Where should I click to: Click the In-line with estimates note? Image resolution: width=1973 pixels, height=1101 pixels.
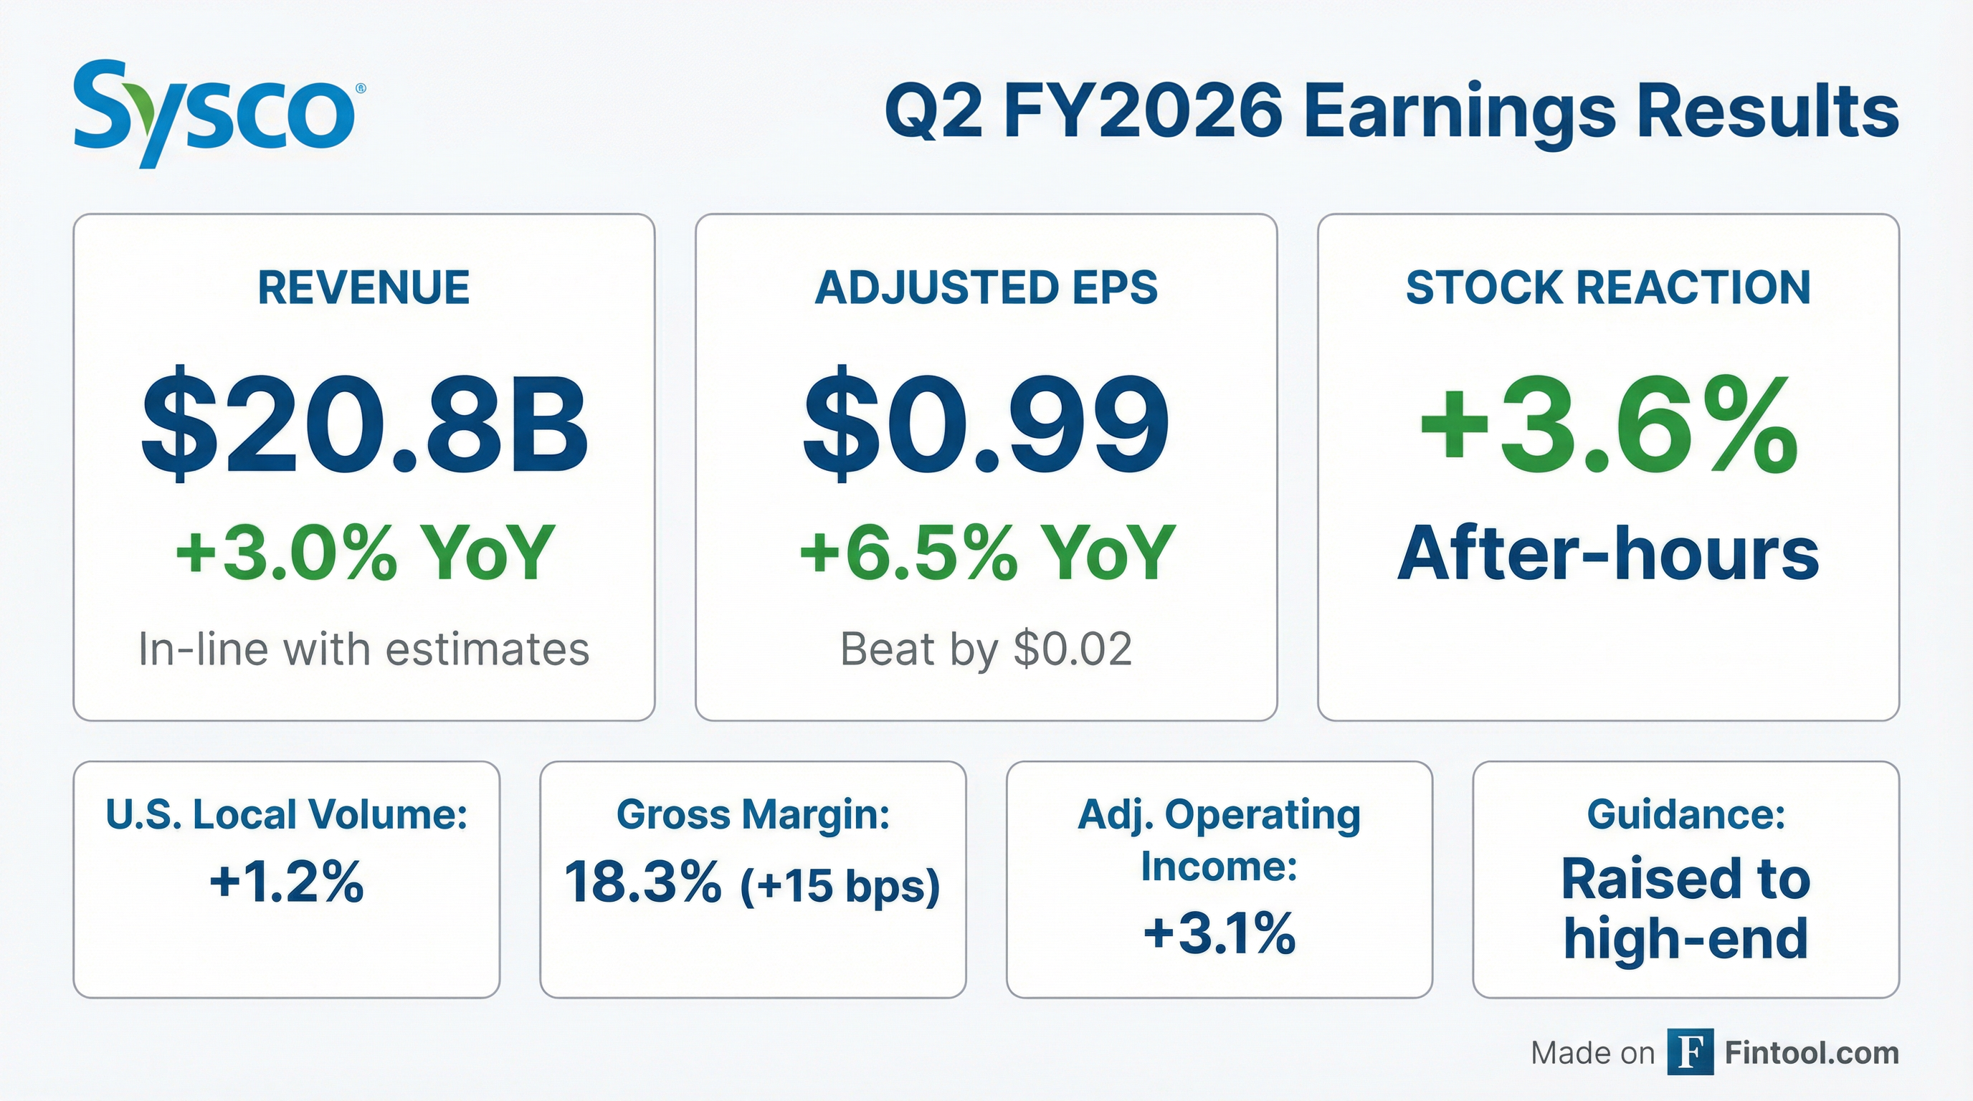click(x=363, y=649)
